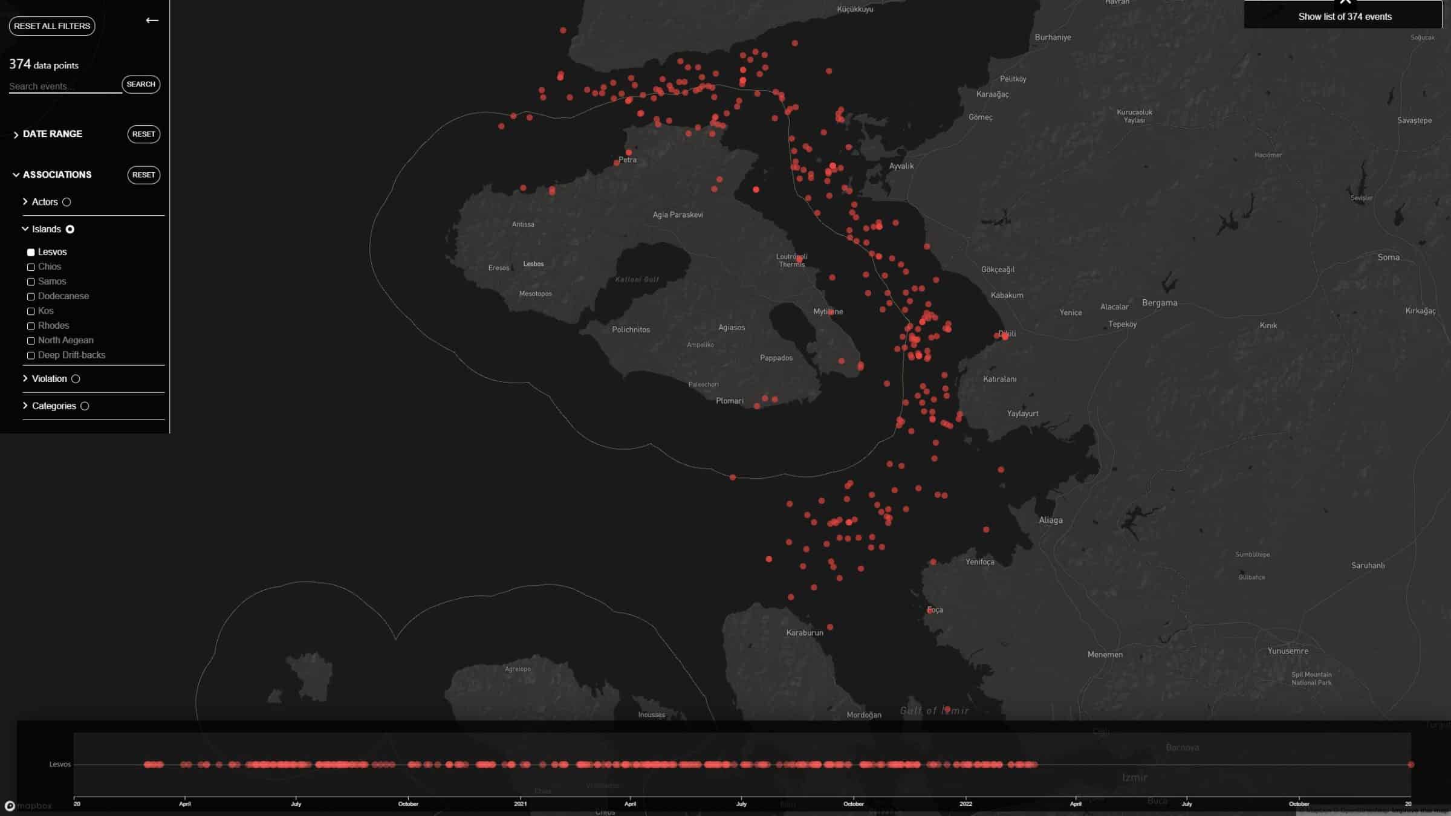The width and height of the screenshot is (1451, 816).
Task: Click the Reset All Filters button
Action: point(51,25)
